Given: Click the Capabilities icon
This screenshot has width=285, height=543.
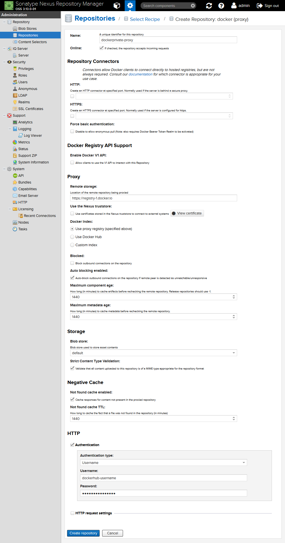Looking at the screenshot, I should [x=15, y=189].
